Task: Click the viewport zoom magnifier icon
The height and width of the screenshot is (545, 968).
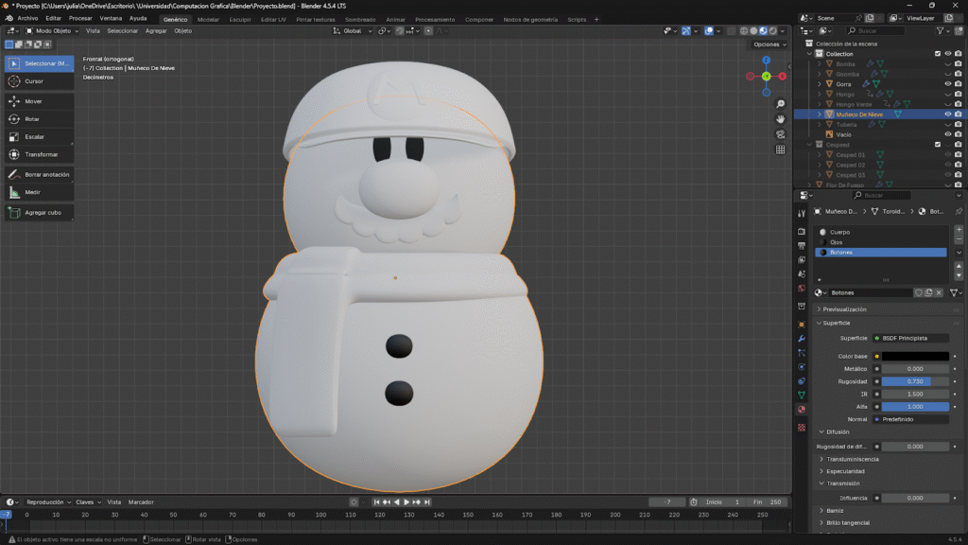Action: [x=781, y=104]
